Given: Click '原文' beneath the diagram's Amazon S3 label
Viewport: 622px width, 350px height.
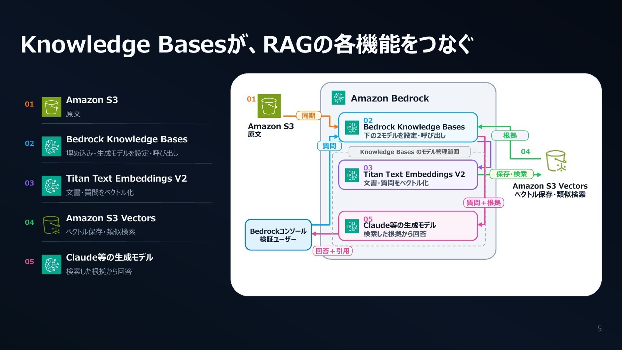Looking at the screenshot, I should (x=255, y=135).
